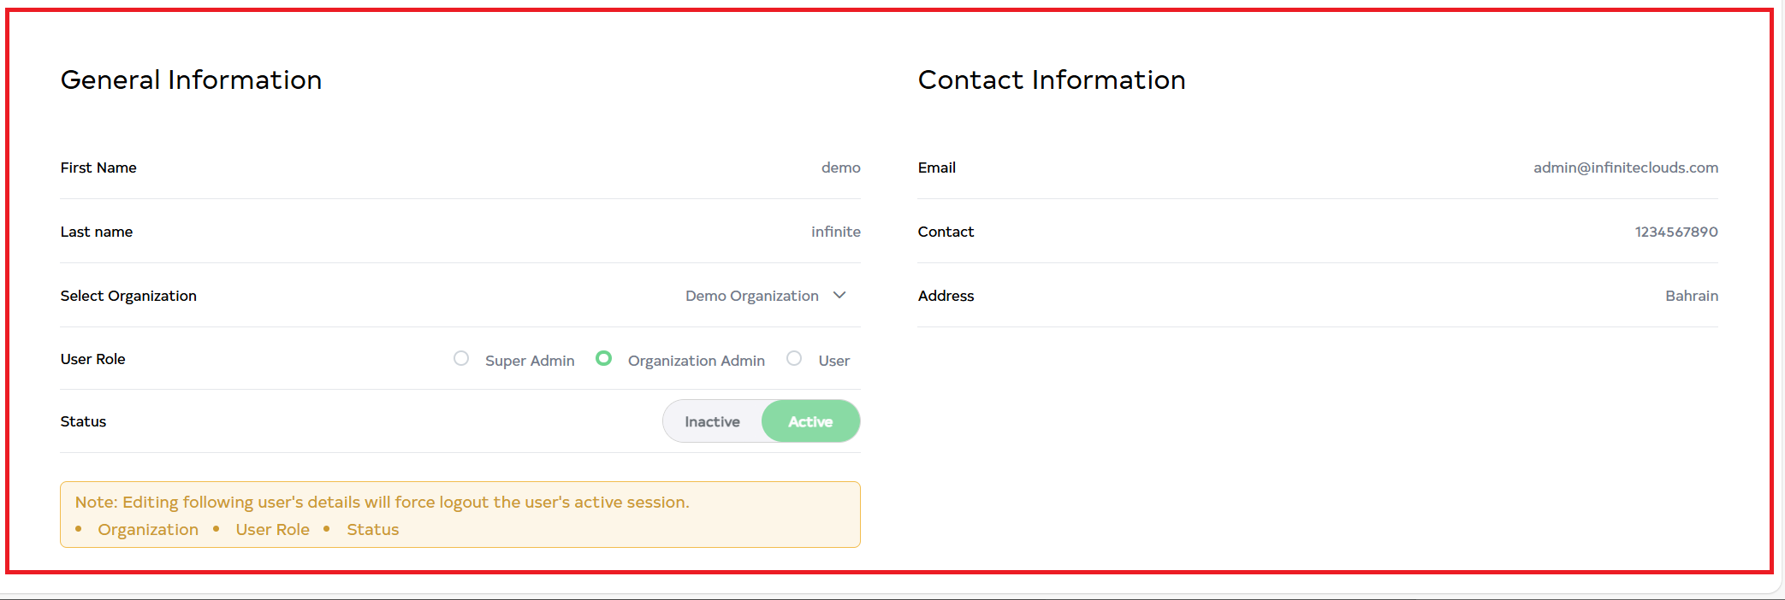Choose the Organization Admin radio button
Screen dimensions: 1785x600
point(604,359)
